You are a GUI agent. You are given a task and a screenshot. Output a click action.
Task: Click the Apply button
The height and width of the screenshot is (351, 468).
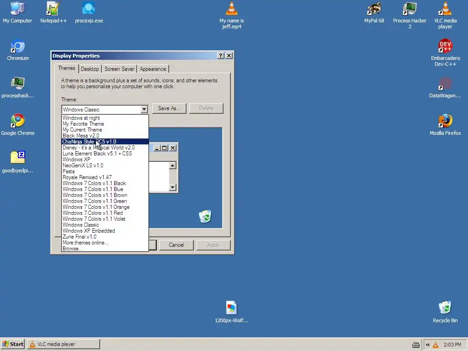(213, 245)
